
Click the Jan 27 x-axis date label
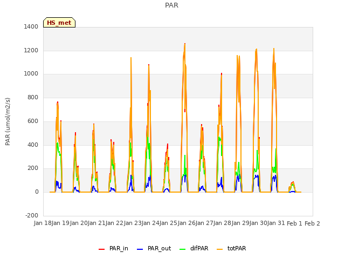[x=204, y=223]
